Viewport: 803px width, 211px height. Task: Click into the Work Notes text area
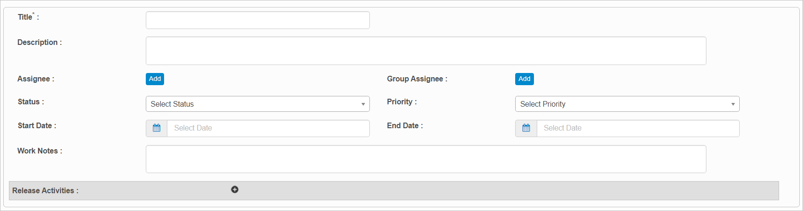pos(426,159)
